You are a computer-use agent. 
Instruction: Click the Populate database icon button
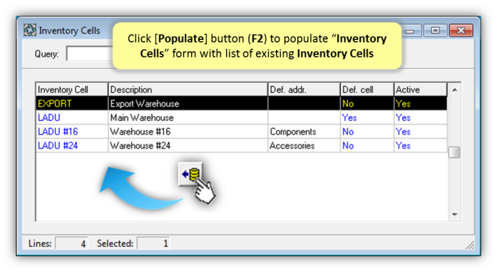click(190, 174)
